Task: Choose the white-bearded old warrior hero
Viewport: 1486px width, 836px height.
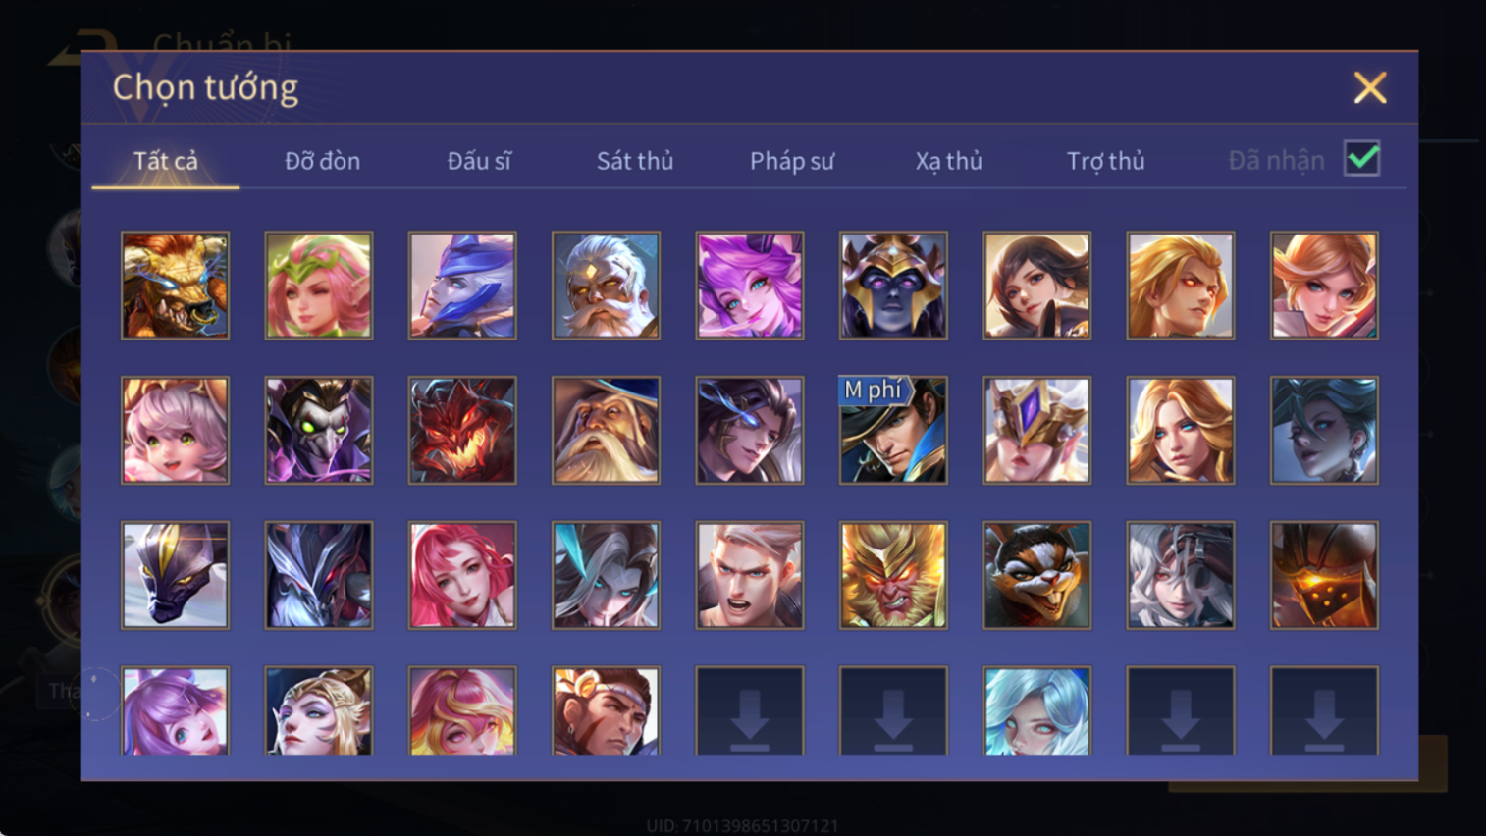Action: tap(606, 286)
